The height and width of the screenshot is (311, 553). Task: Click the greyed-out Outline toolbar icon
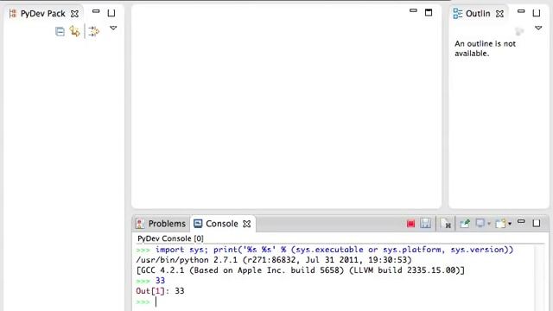(x=519, y=31)
